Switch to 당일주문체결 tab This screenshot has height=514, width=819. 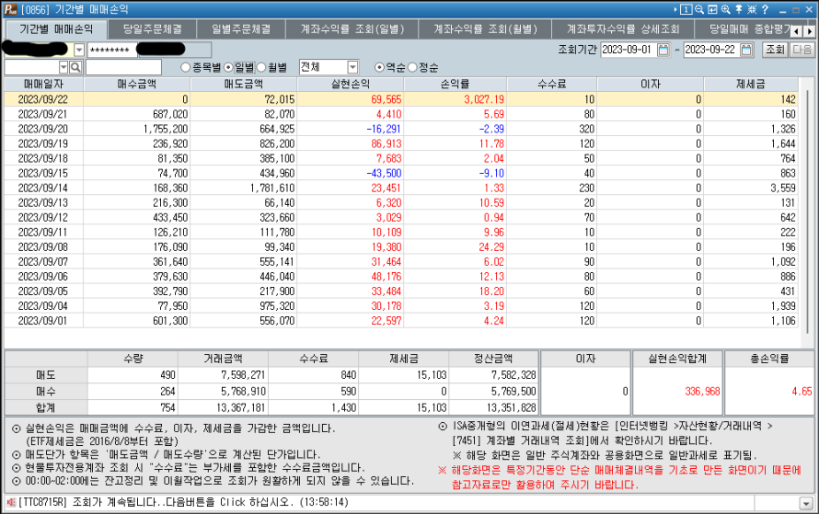coord(151,29)
